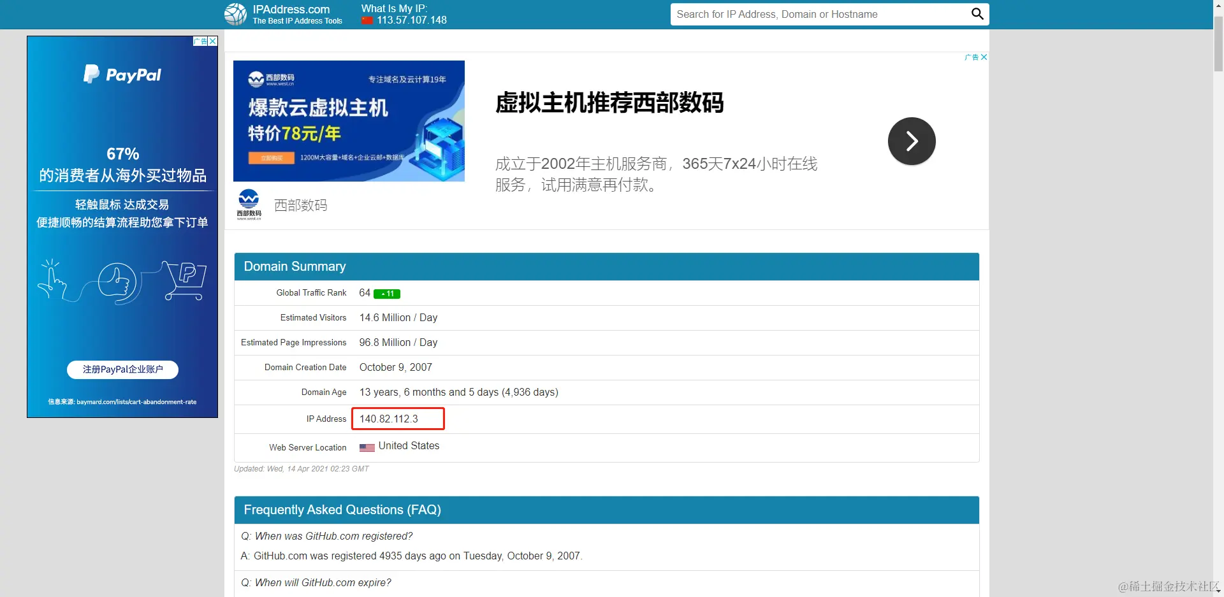
Task: Click the question When was GitHub.com registered
Action: [327, 536]
